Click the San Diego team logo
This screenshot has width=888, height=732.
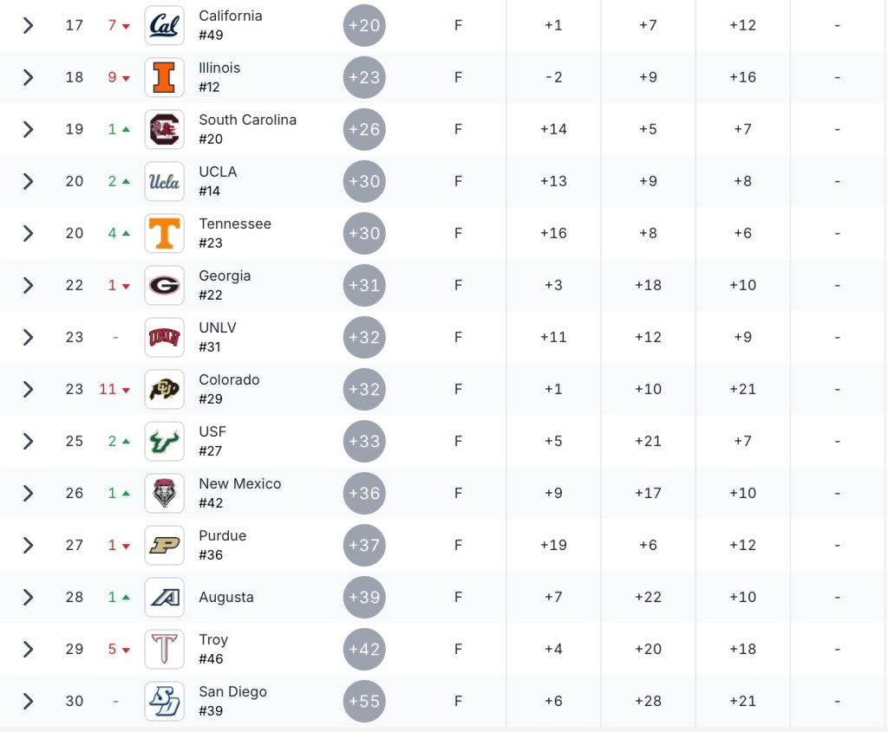164,701
